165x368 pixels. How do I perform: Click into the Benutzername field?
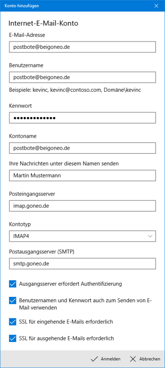pyautogui.click(x=82, y=77)
